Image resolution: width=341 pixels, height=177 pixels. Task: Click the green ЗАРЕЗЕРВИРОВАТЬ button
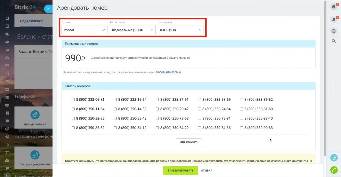[x=181, y=170]
